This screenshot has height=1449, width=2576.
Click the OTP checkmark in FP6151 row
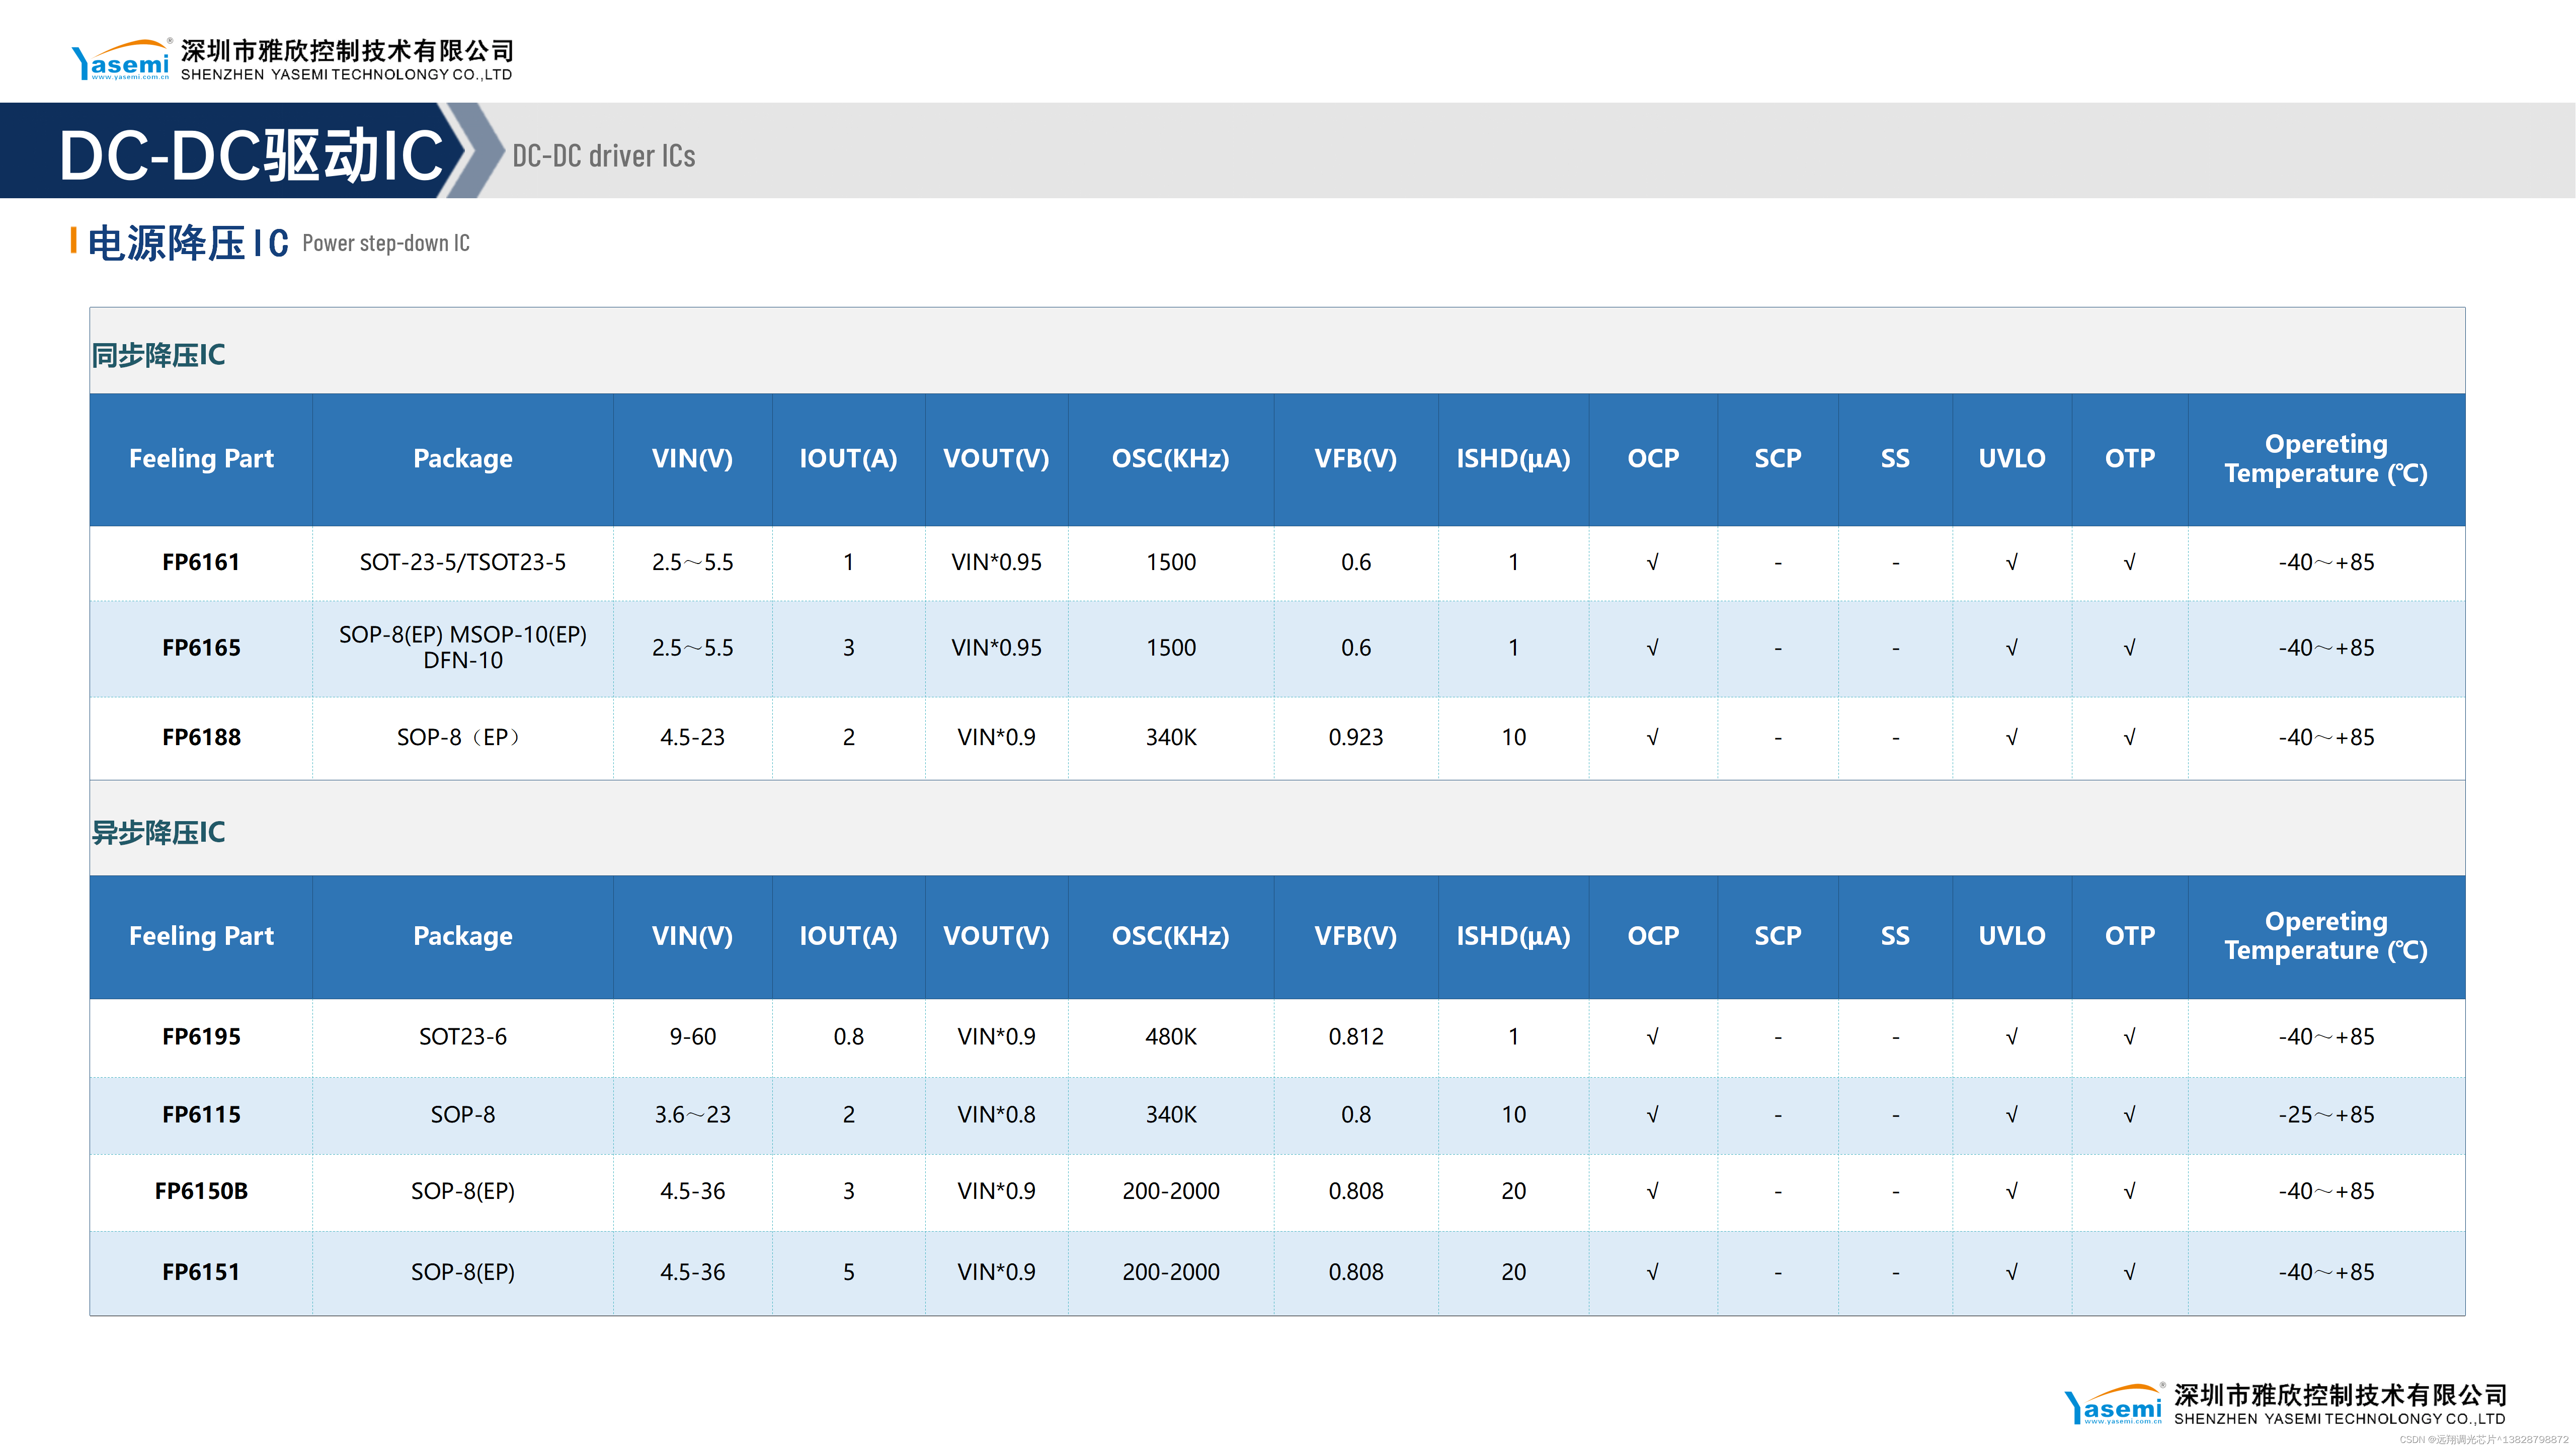pos(2129,1272)
